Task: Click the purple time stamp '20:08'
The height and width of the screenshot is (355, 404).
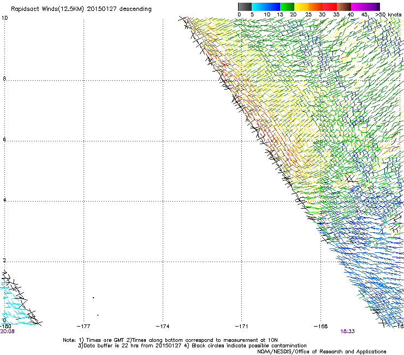Action: coord(7,332)
